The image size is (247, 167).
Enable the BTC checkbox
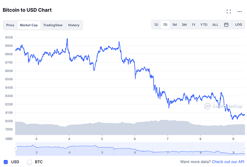tap(30, 162)
